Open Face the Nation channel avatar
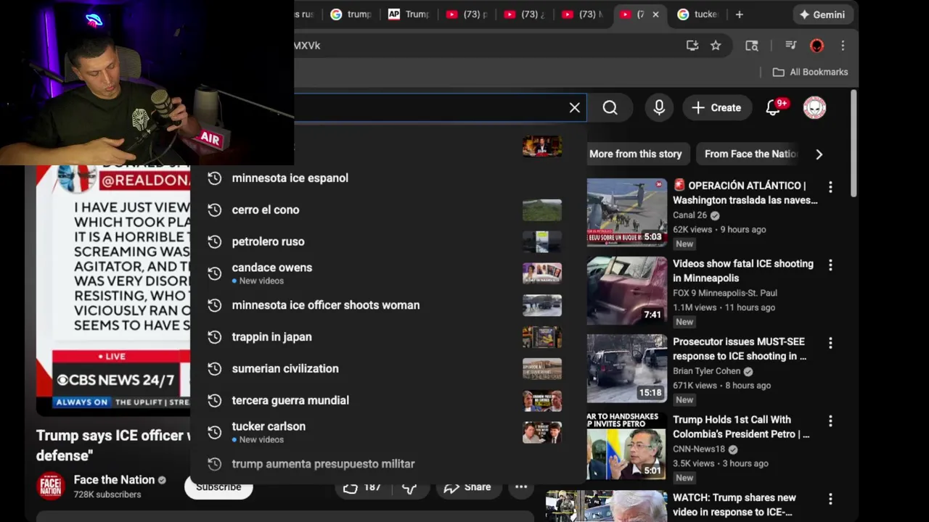The image size is (929, 522). [51, 486]
